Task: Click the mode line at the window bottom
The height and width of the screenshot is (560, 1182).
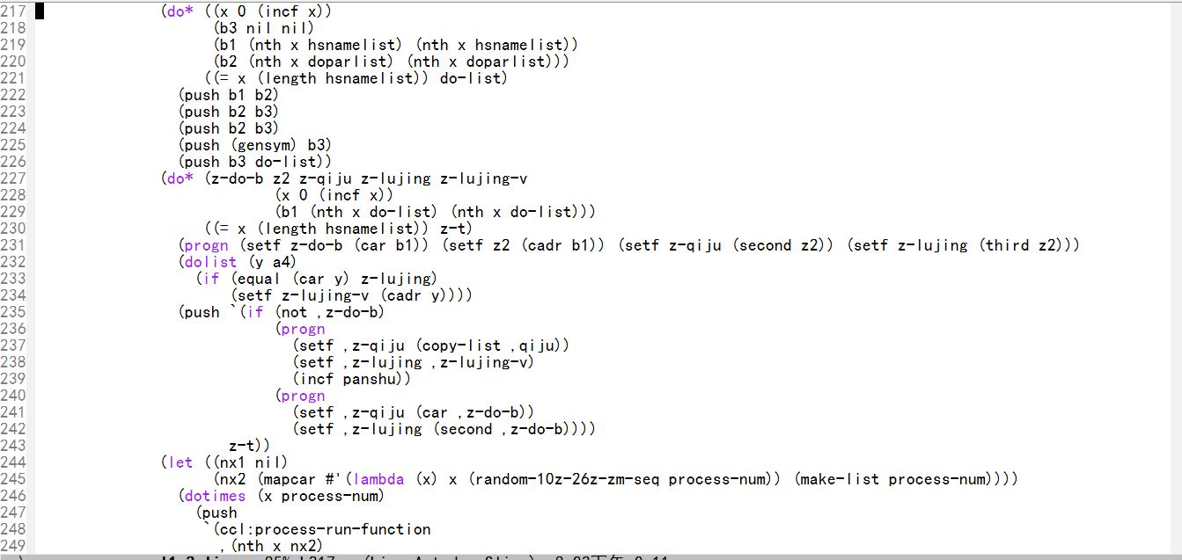Action: pyautogui.click(x=528, y=556)
